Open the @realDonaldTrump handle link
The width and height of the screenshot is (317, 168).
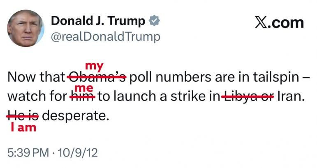(106, 37)
